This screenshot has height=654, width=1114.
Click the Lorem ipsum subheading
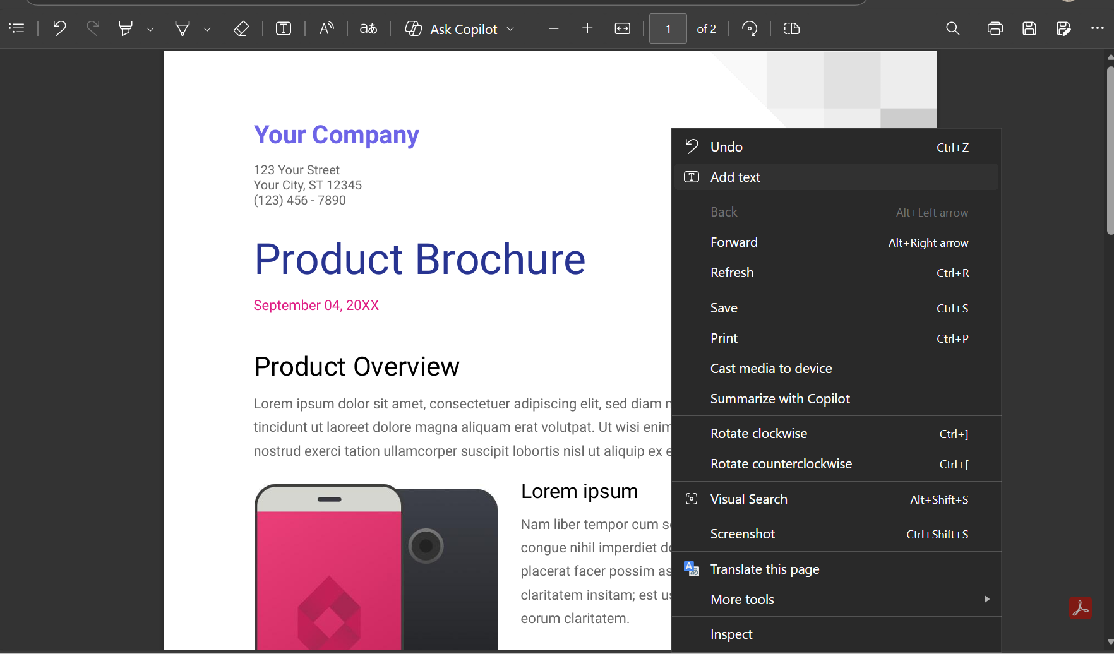click(x=579, y=491)
